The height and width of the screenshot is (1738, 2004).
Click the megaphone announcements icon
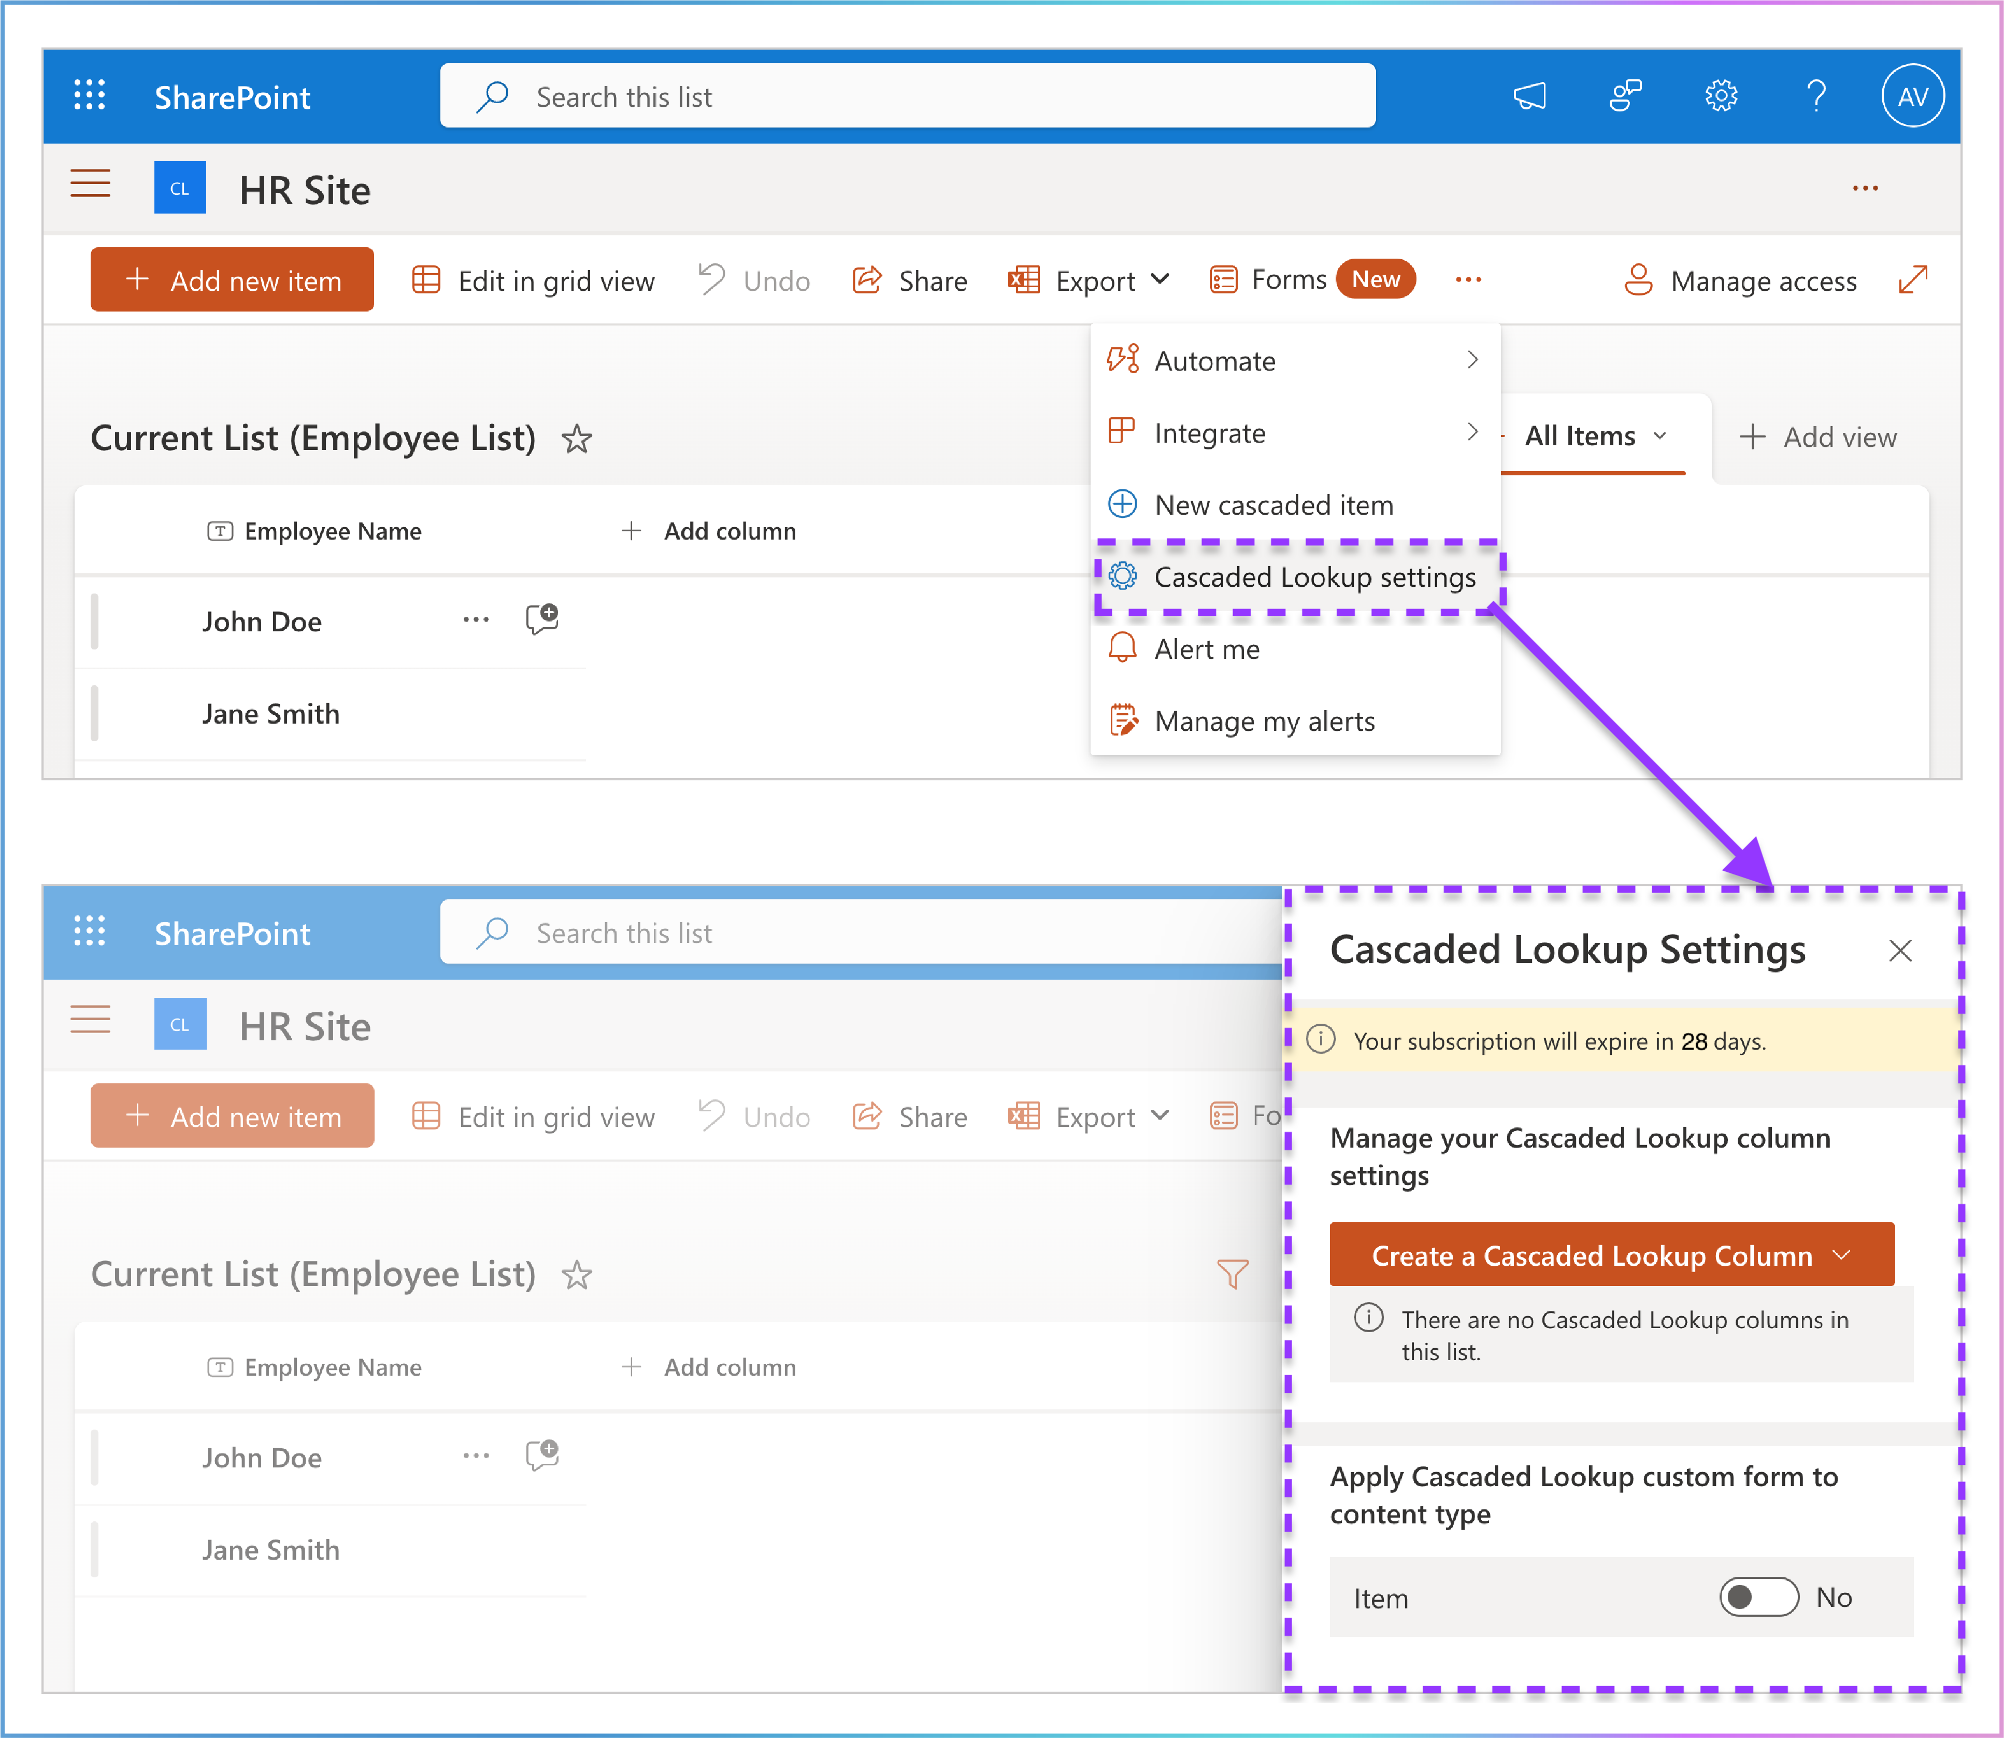tap(1530, 96)
